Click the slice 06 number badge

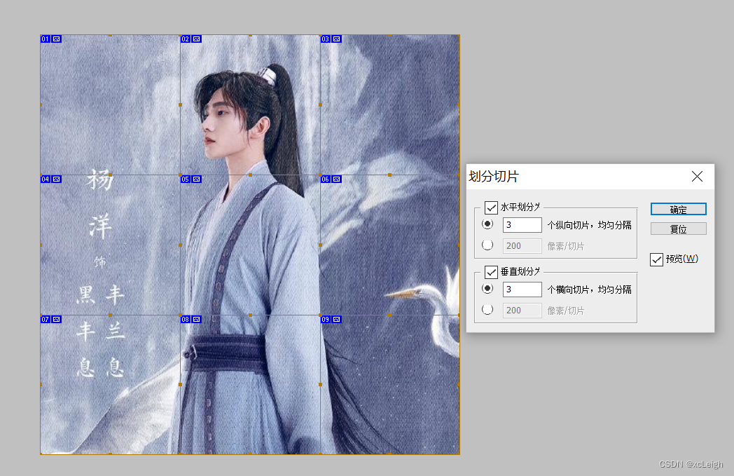326,179
